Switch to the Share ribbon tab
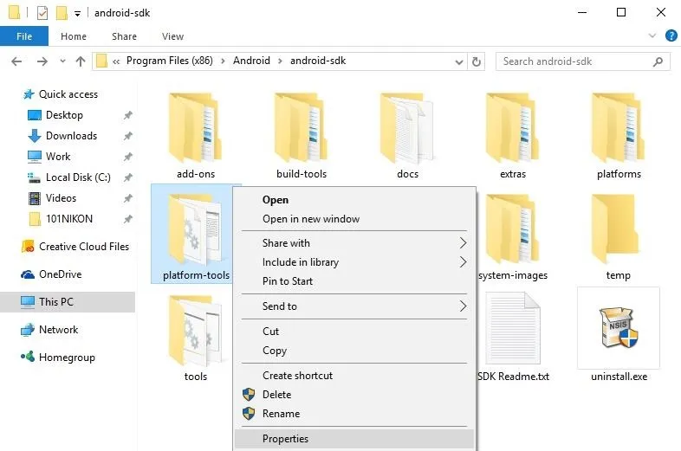The width and height of the screenshot is (681, 451). (x=124, y=36)
